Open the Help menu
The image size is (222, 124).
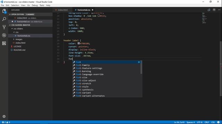tap(48, 5)
